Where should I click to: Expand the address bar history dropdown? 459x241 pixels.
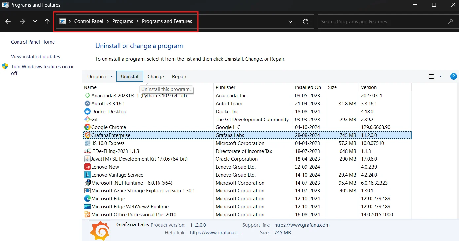[290, 22]
